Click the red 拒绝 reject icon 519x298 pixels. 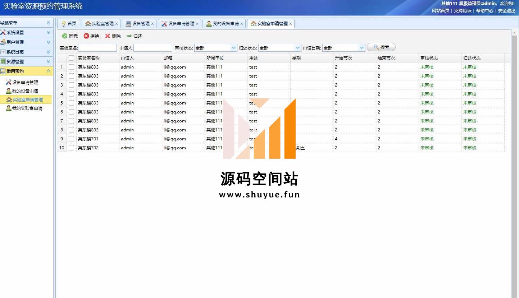coord(86,36)
